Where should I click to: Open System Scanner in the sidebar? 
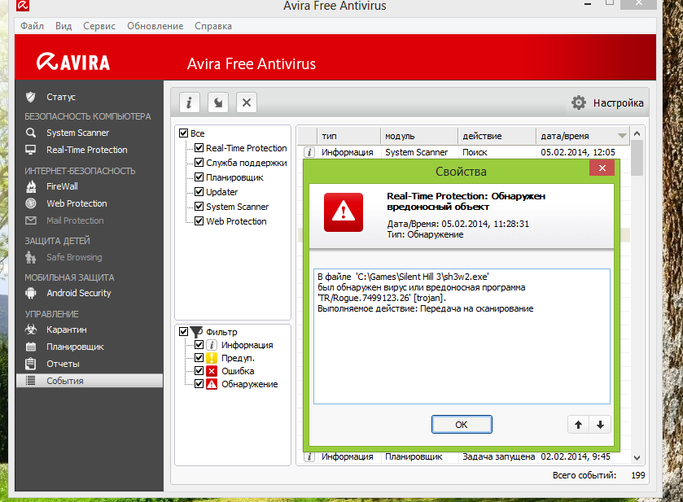(77, 133)
